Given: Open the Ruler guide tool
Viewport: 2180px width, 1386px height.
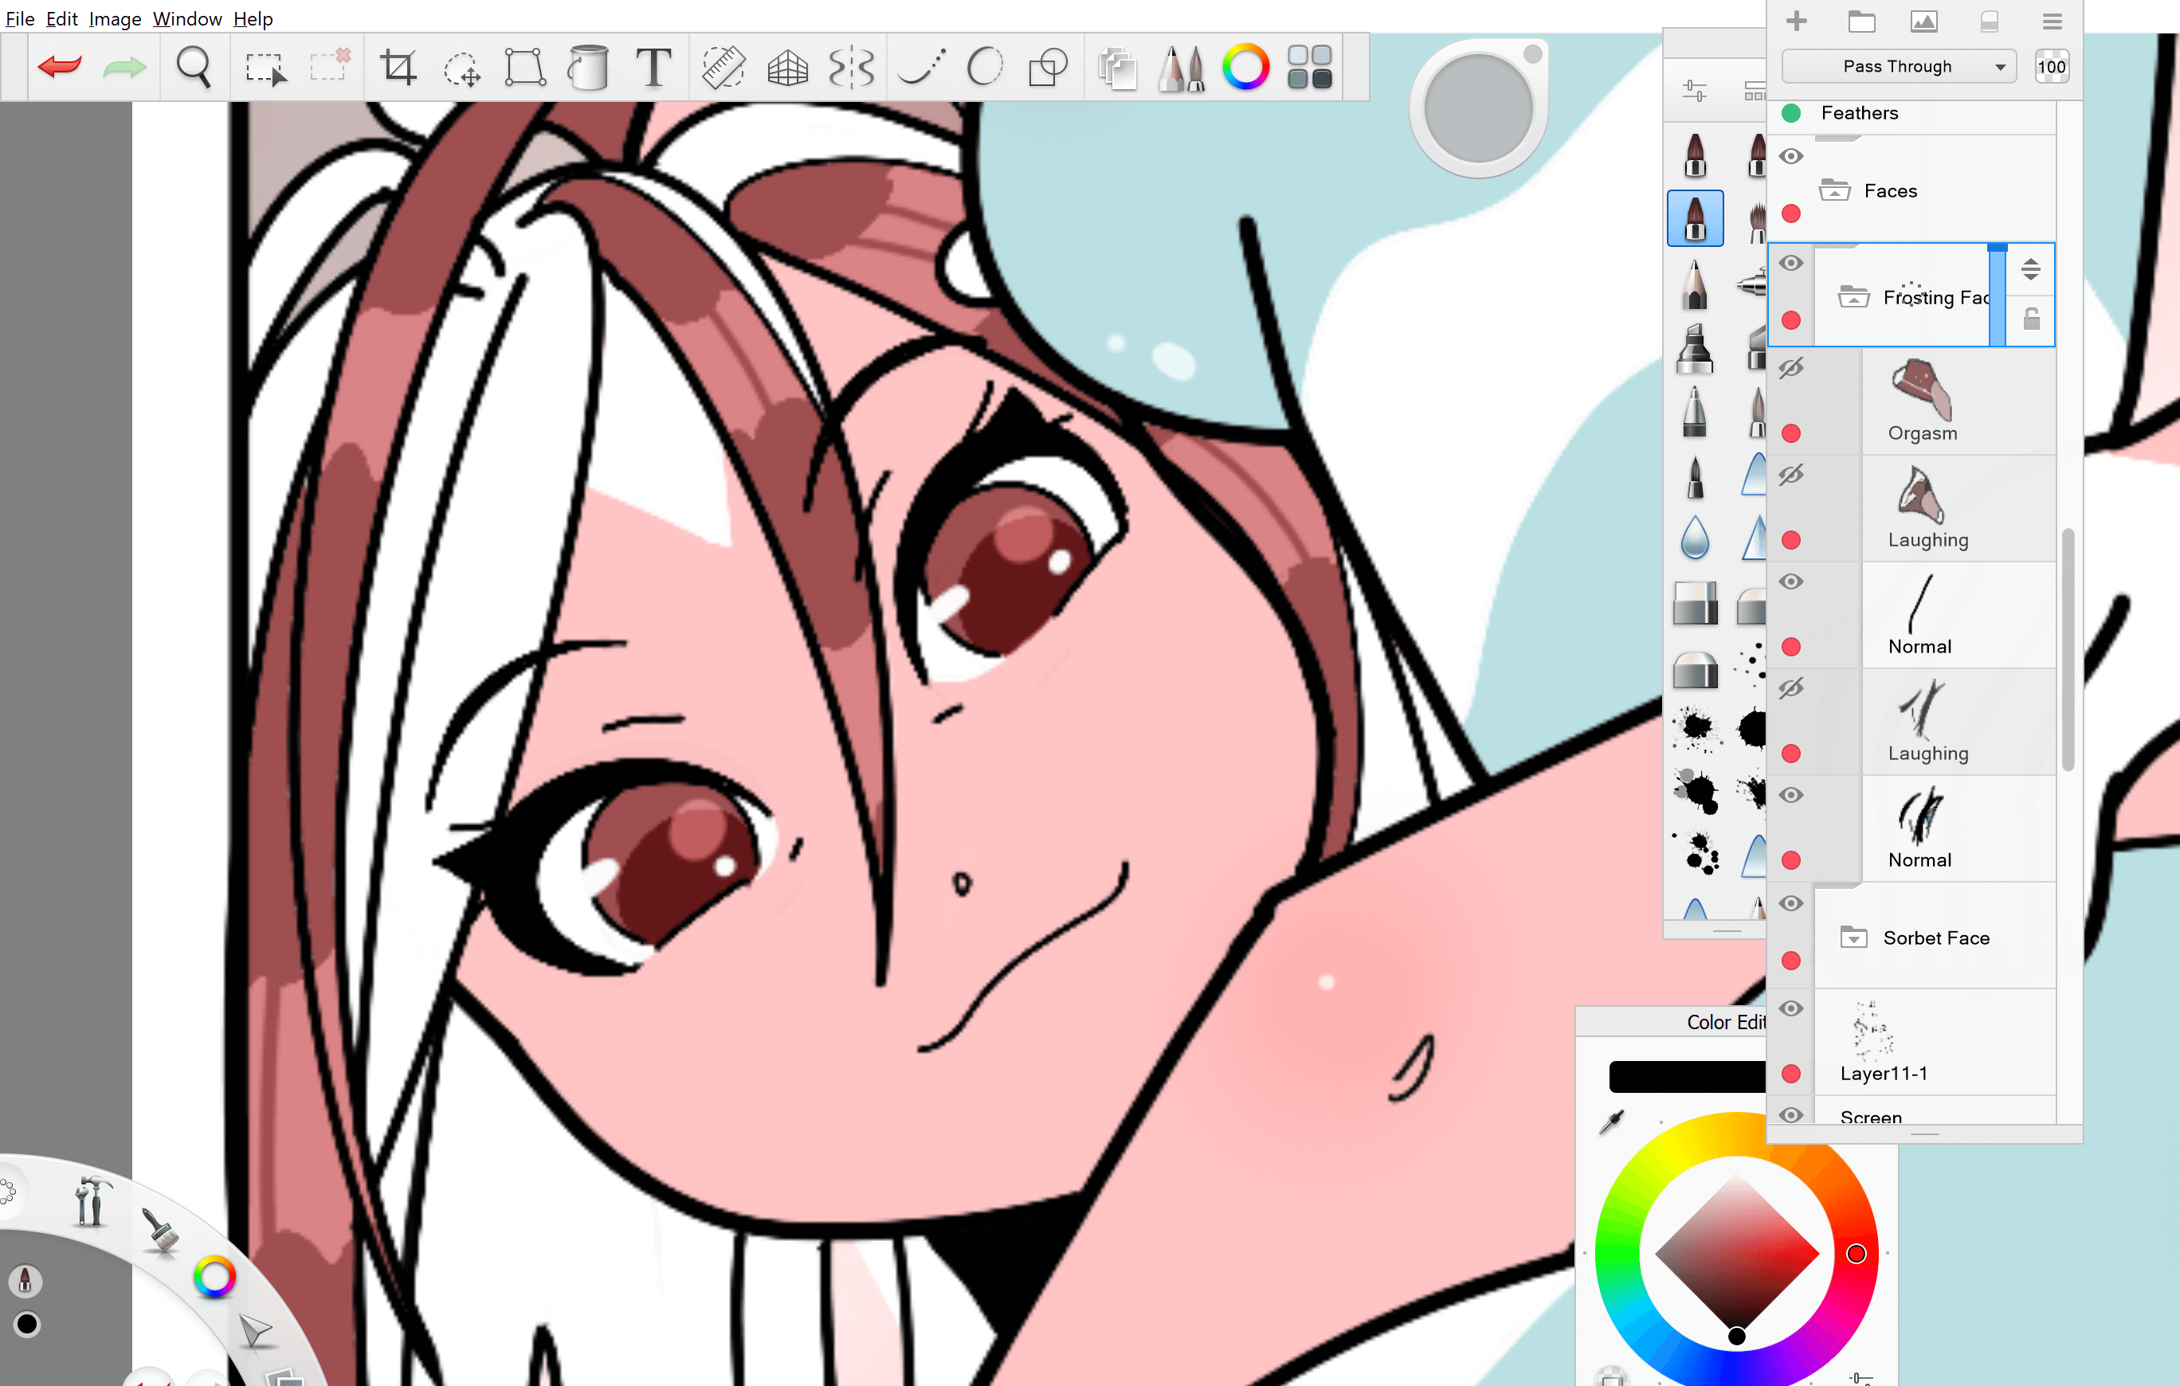Looking at the screenshot, I should (723, 67).
